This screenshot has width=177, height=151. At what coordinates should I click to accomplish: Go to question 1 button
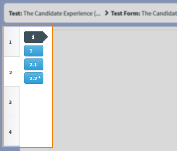pyautogui.click(x=34, y=50)
